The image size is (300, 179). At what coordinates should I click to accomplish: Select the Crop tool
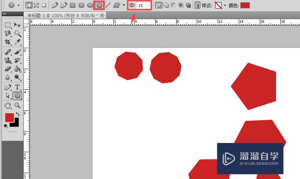(8, 42)
